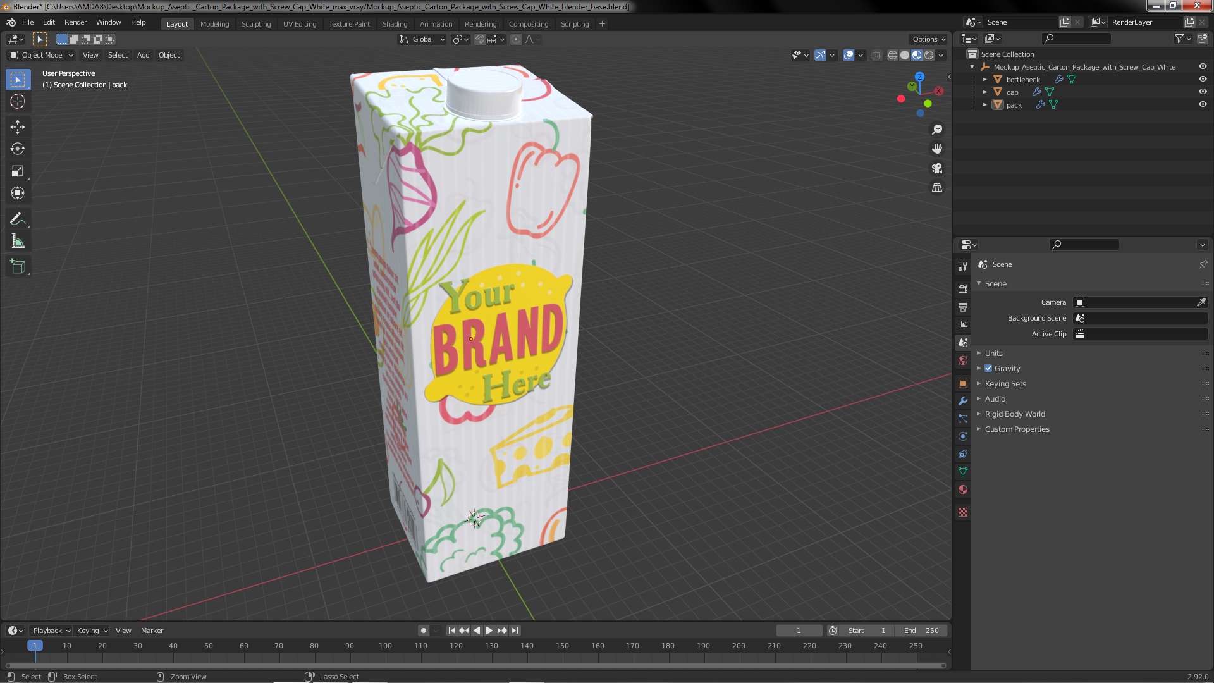Click the current frame number field
Screen dimensions: 1214x683
[x=799, y=631]
